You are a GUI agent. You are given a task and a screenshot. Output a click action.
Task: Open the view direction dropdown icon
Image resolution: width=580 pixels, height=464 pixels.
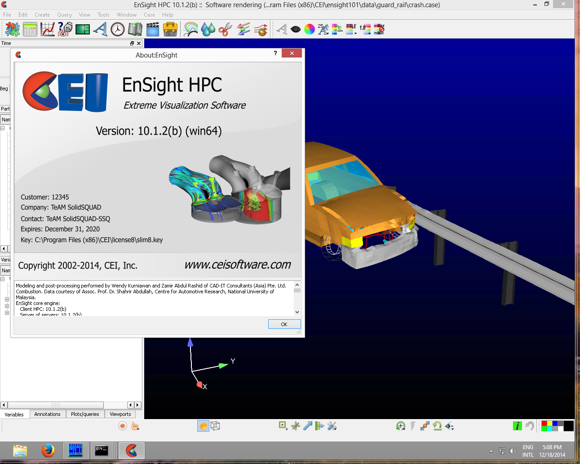tap(449, 426)
